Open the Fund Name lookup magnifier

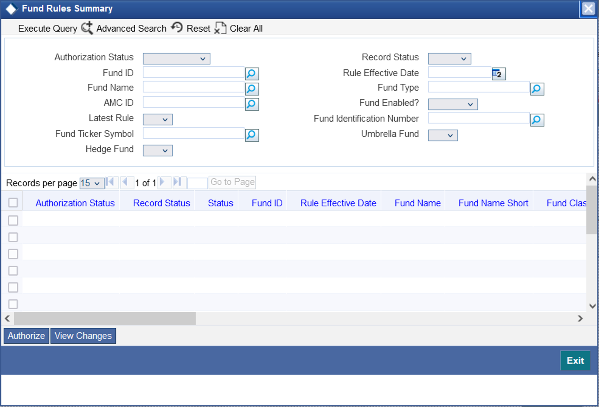click(x=252, y=89)
